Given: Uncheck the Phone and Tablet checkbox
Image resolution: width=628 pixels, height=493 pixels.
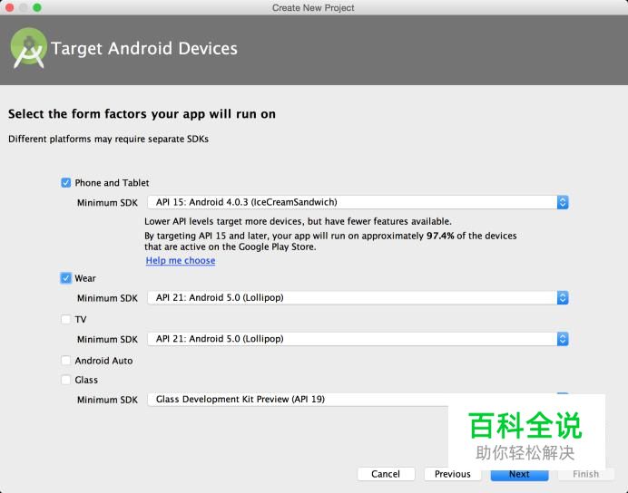Looking at the screenshot, I should pos(65,183).
